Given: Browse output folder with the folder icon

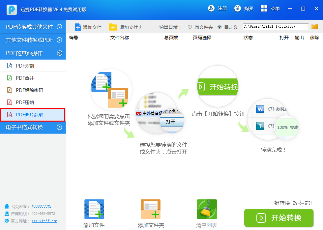Looking at the screenshot, I should tap(314, 27).
